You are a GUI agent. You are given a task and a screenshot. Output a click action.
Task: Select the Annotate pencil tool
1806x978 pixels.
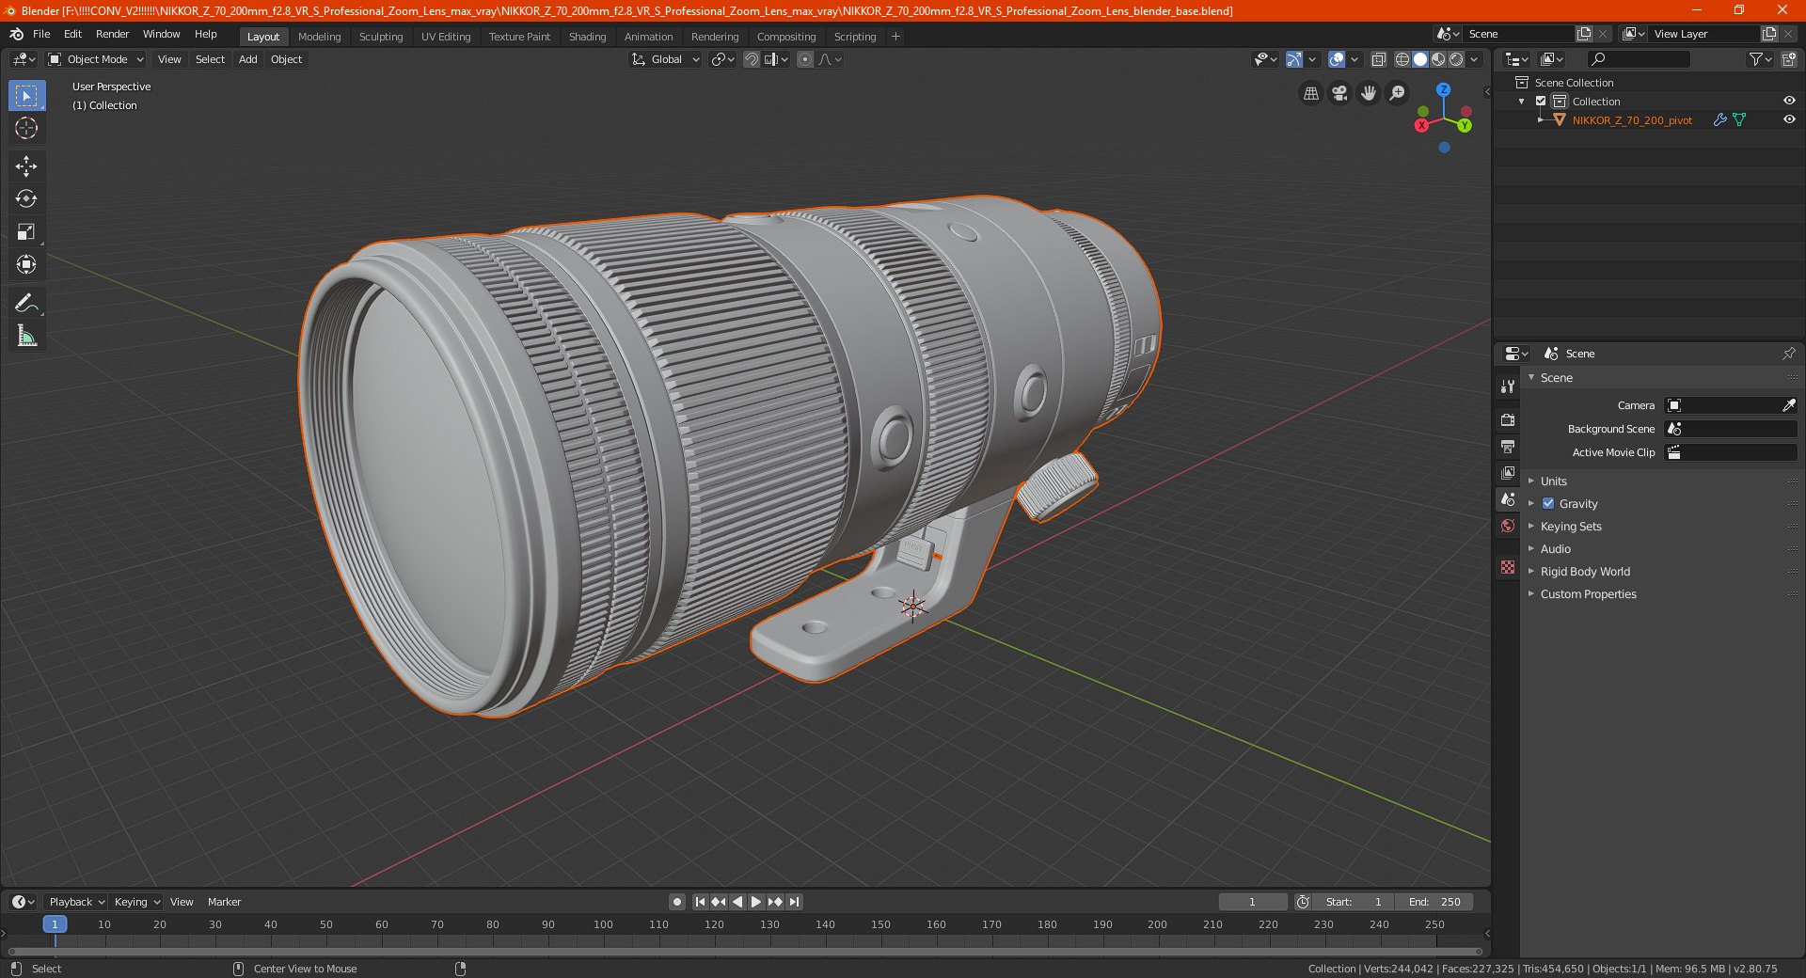26,303
